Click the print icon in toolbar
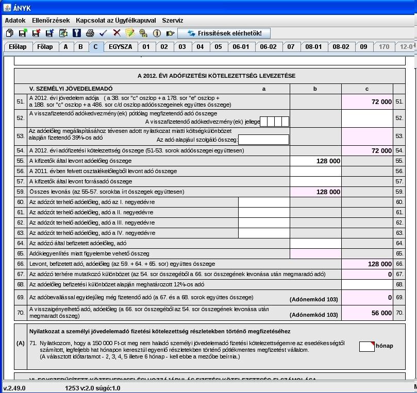Image resolution: width=417 pixels, height=393 pixels. click(x=90, y=33)
